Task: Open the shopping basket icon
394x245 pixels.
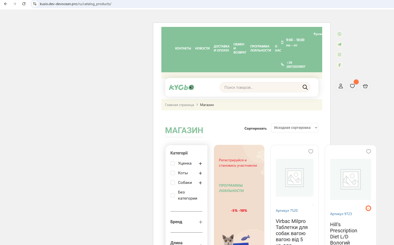Action: tap(365, 86)
